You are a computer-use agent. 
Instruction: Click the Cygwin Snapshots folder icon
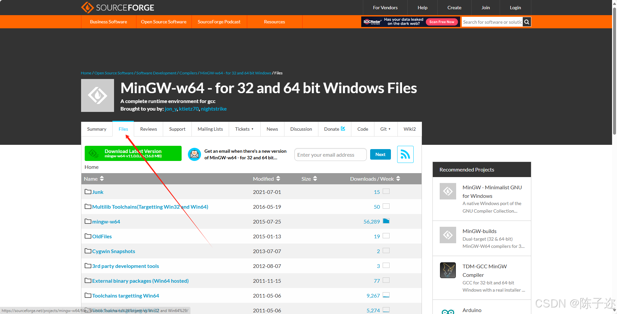click(88, 251)
